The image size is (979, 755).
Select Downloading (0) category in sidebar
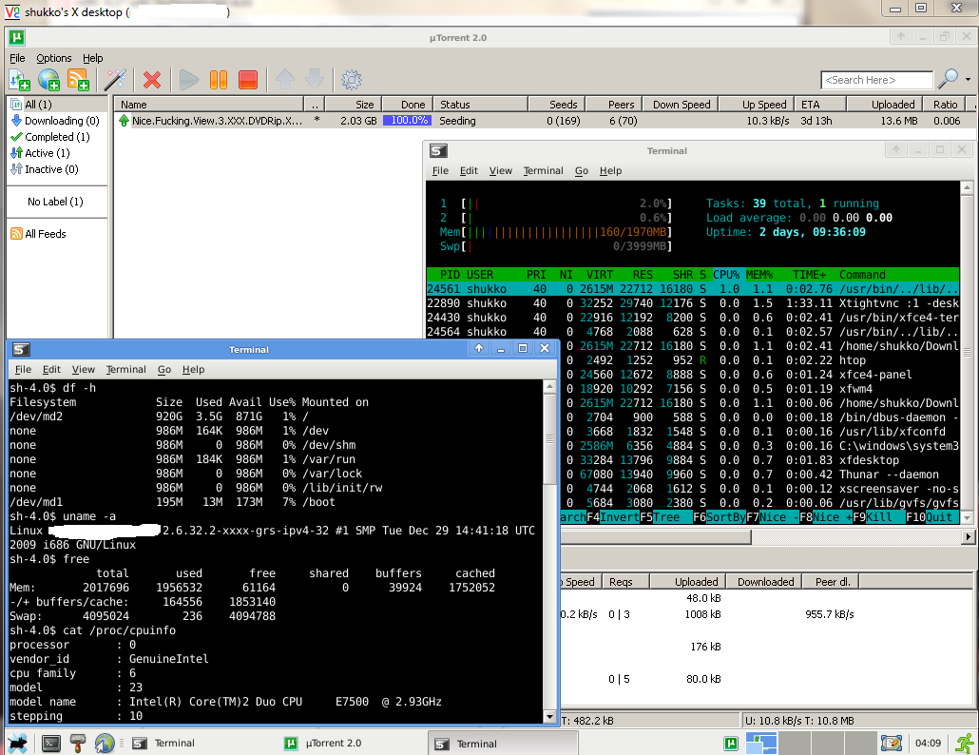click(55, 121)
